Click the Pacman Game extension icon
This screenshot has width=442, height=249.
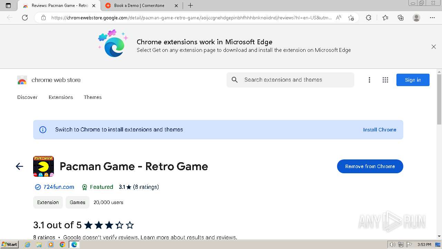(44, 166)
